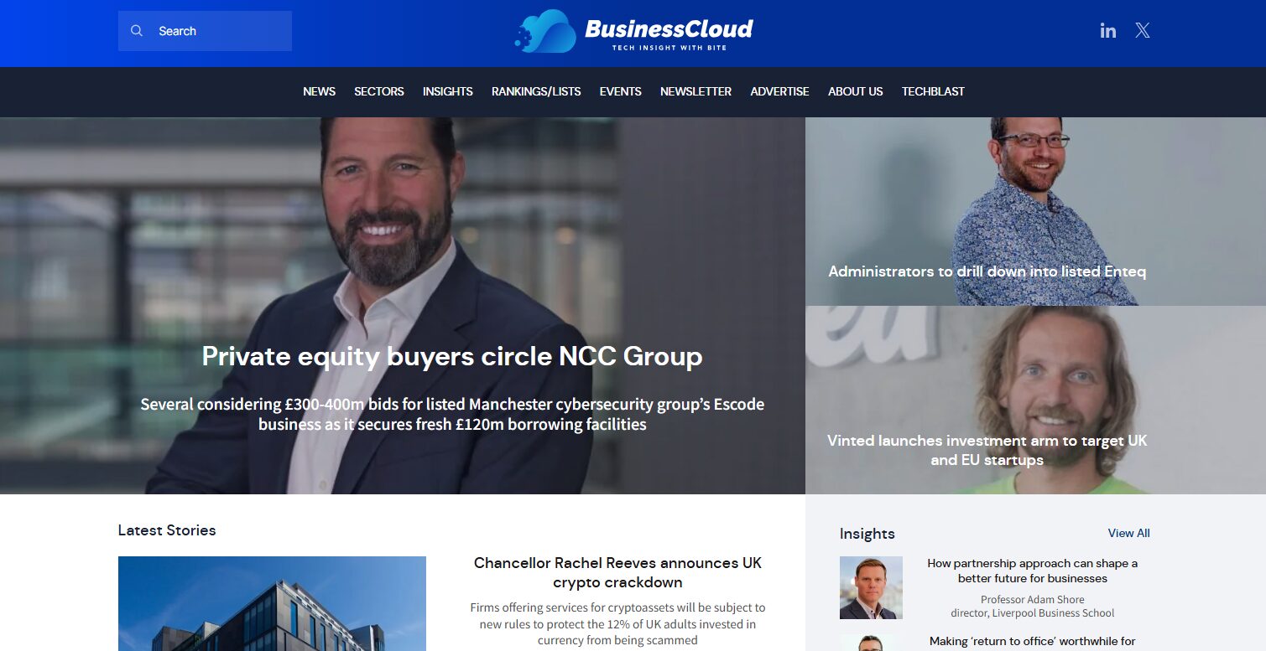Open the Administrators to drill down Enteq story
Viewport: 1266px width, 651px height.
click(x=987, y=271)
